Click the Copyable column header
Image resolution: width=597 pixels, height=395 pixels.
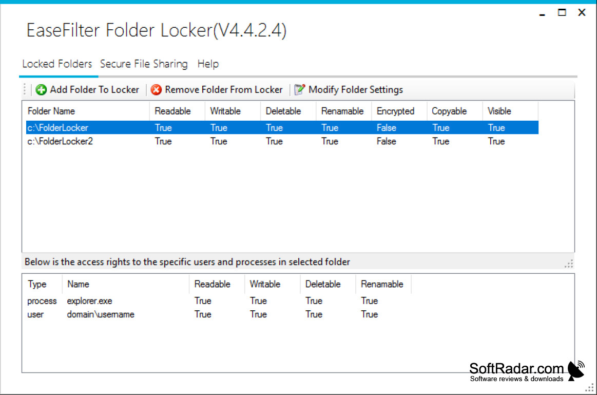(455, 111)
